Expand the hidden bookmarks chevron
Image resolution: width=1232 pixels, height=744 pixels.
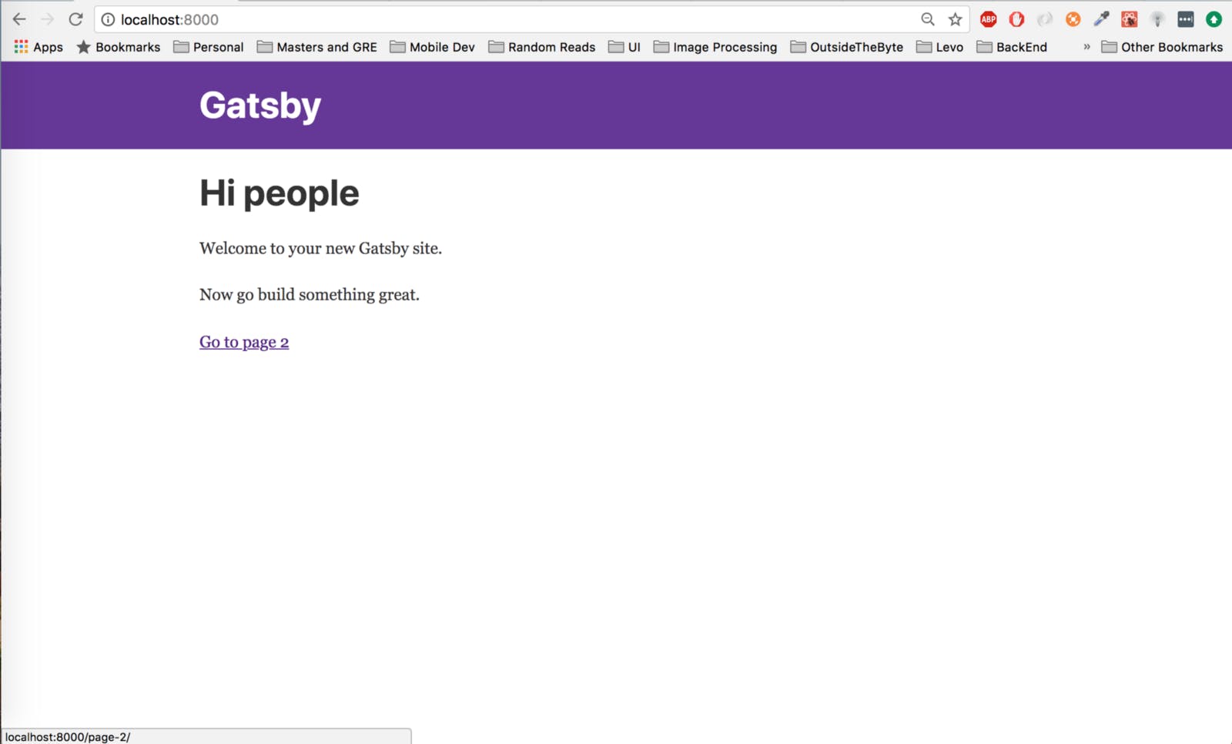pos(1086,47)
